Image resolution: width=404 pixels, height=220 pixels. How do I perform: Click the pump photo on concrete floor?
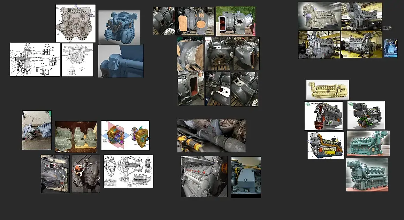[x=37, y=130]
